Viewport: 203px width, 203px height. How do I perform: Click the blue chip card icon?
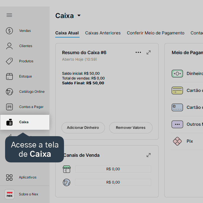click(177, 107)
